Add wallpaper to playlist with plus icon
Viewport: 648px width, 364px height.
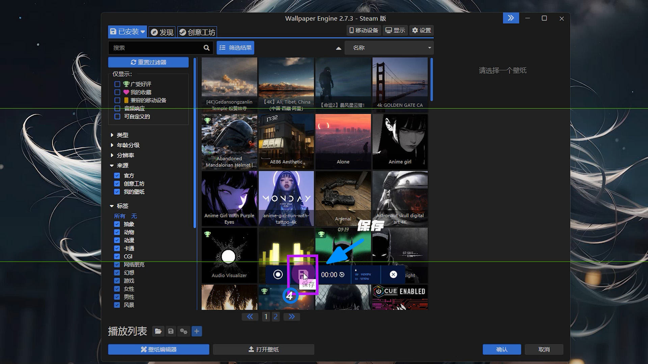(197, 331)
